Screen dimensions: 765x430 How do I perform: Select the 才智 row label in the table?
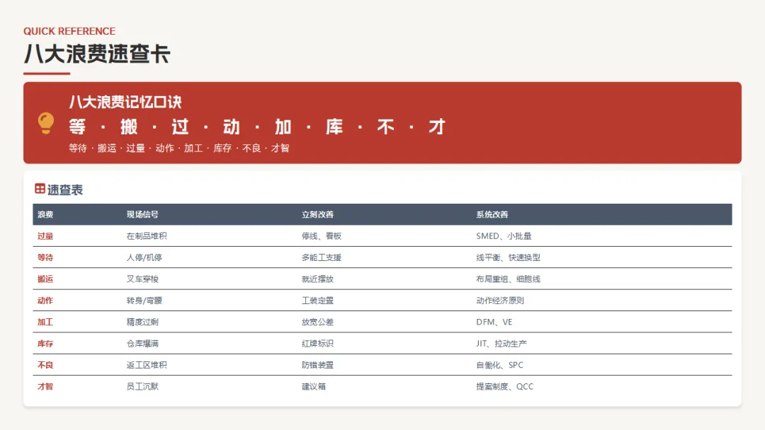45,386
